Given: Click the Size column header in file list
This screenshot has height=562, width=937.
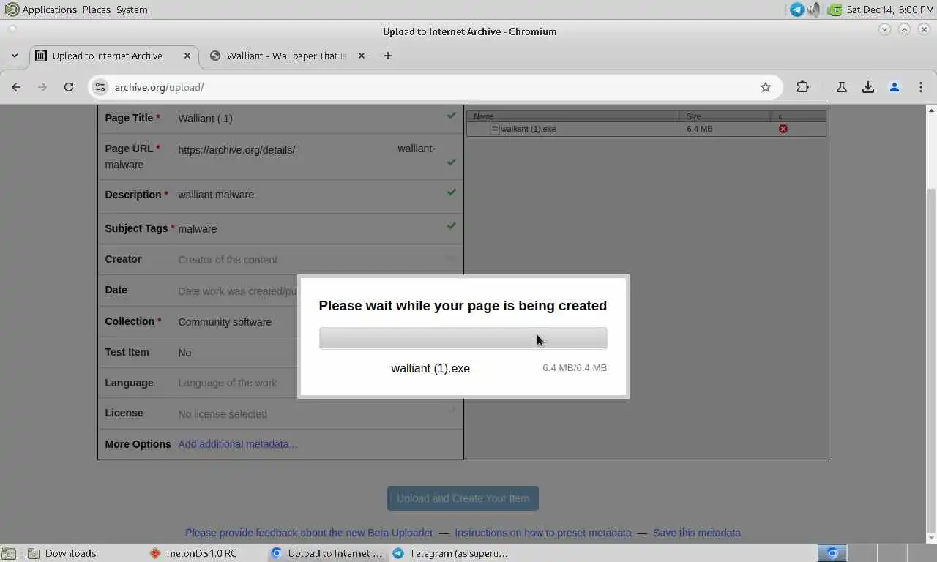Looking at the screenshot, I should click(725, 116).
